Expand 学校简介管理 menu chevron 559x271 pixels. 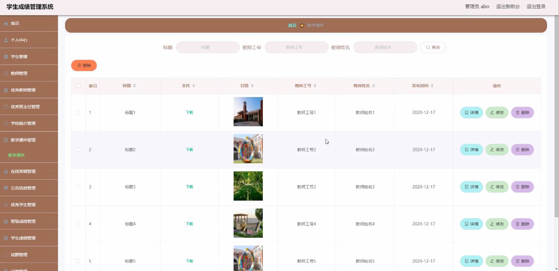pos(50,123)
